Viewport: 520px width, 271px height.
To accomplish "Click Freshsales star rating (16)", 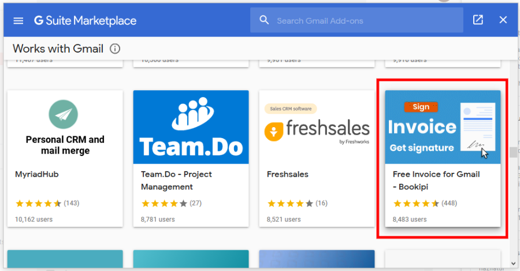I will [x=297, y=203].
